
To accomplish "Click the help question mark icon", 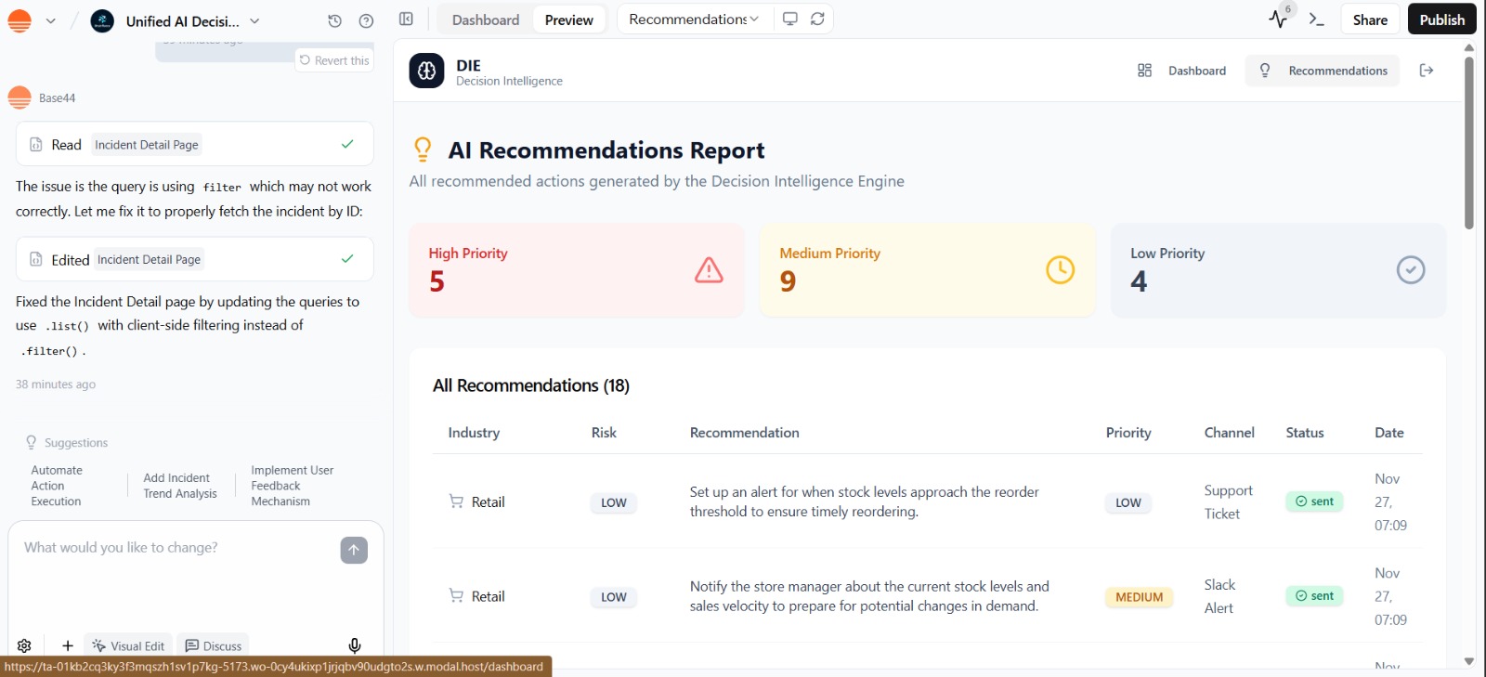I will pos(366,20).
